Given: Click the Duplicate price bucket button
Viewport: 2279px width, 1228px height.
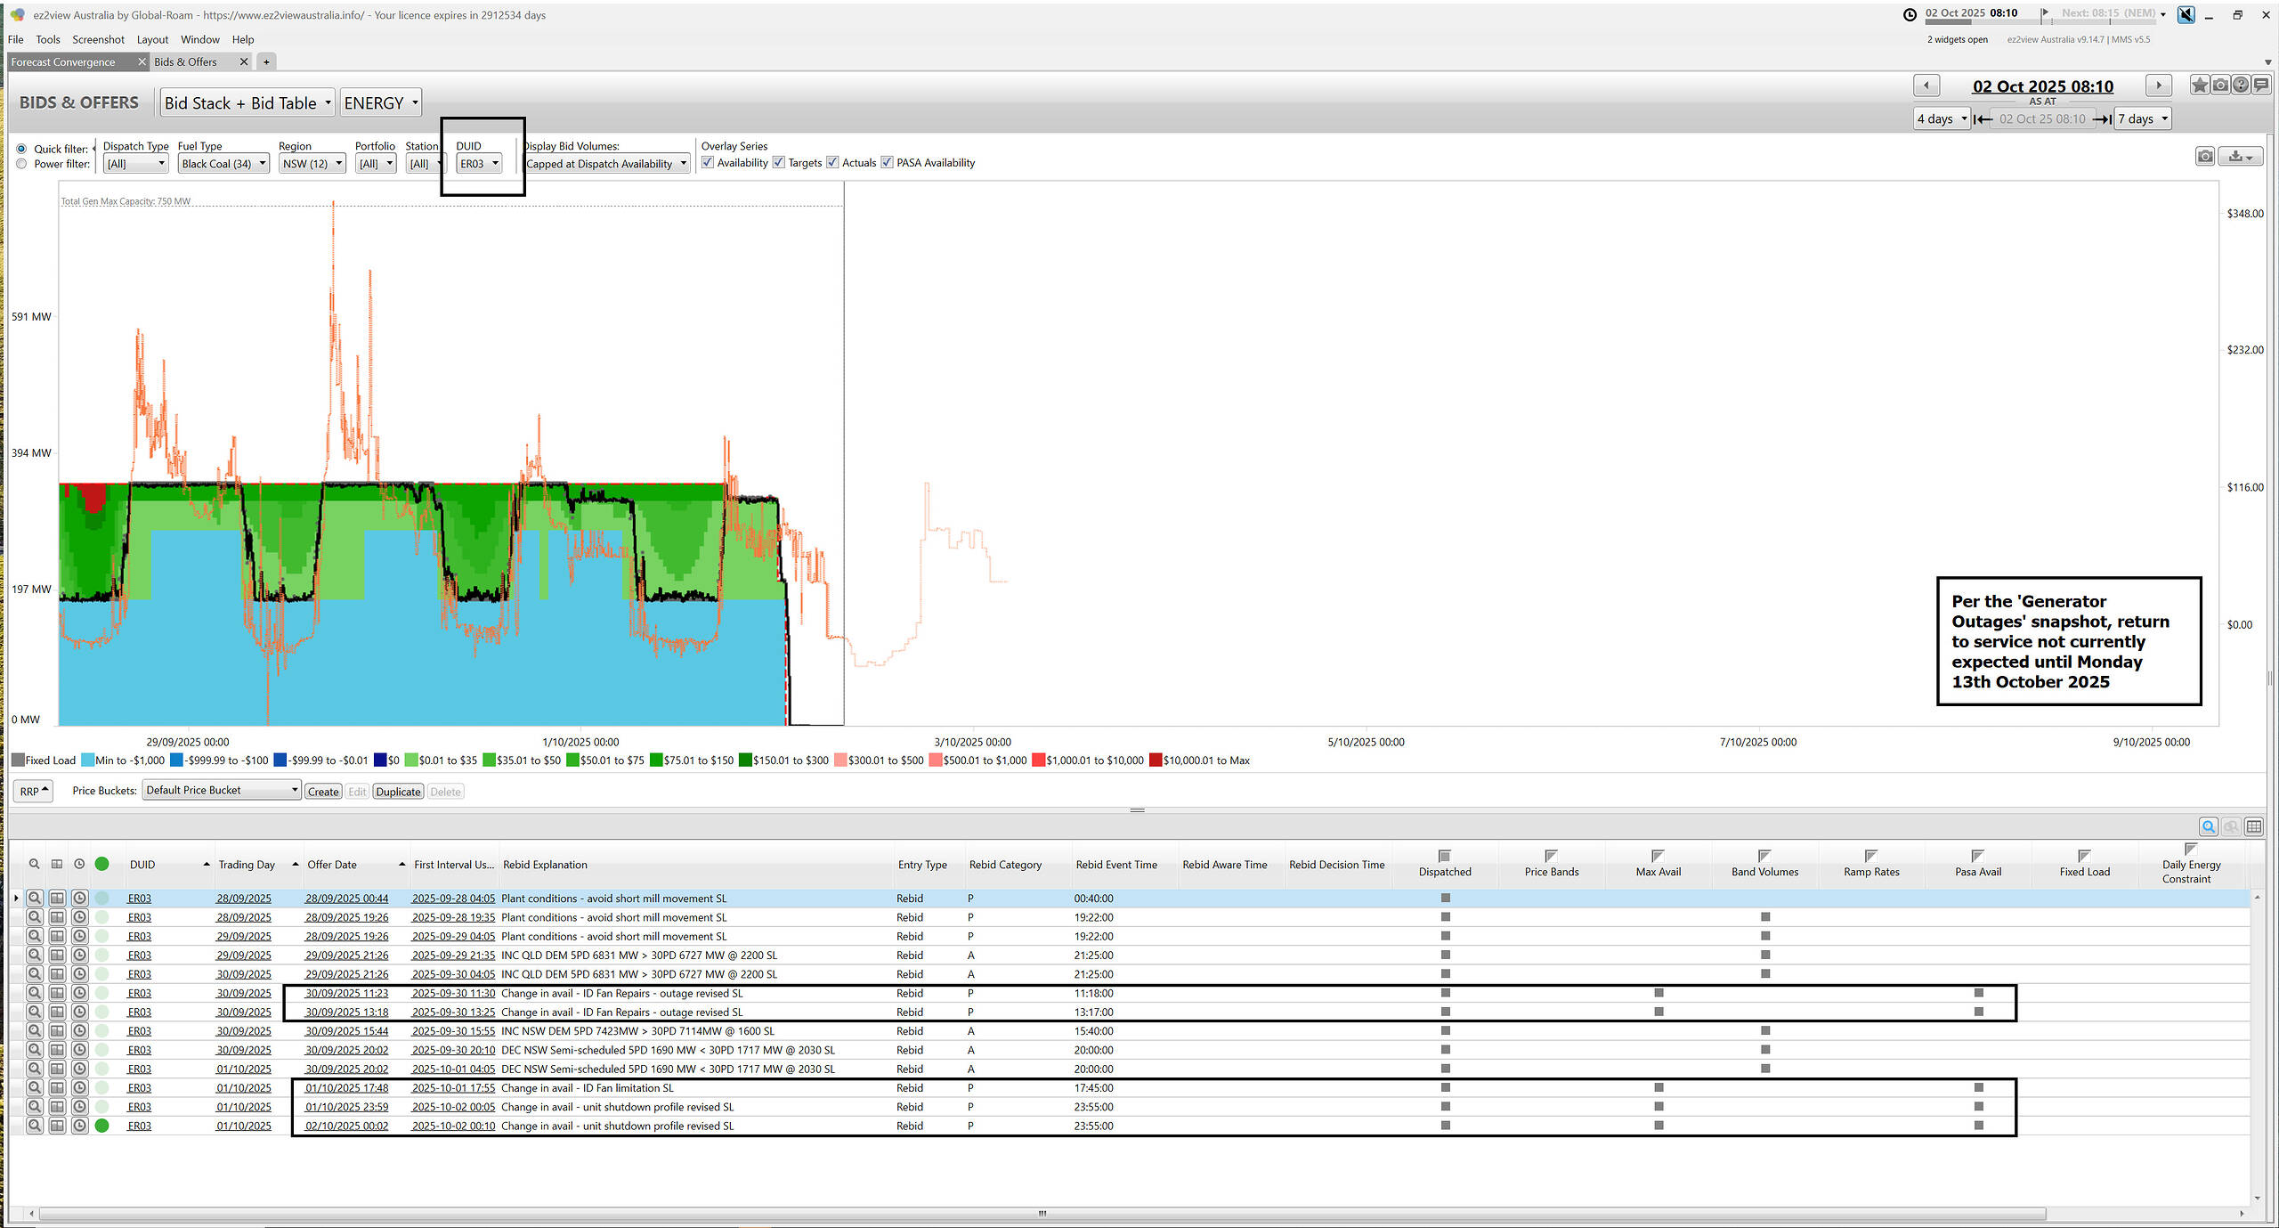Looking at the screenshot, I should [398, 792].
